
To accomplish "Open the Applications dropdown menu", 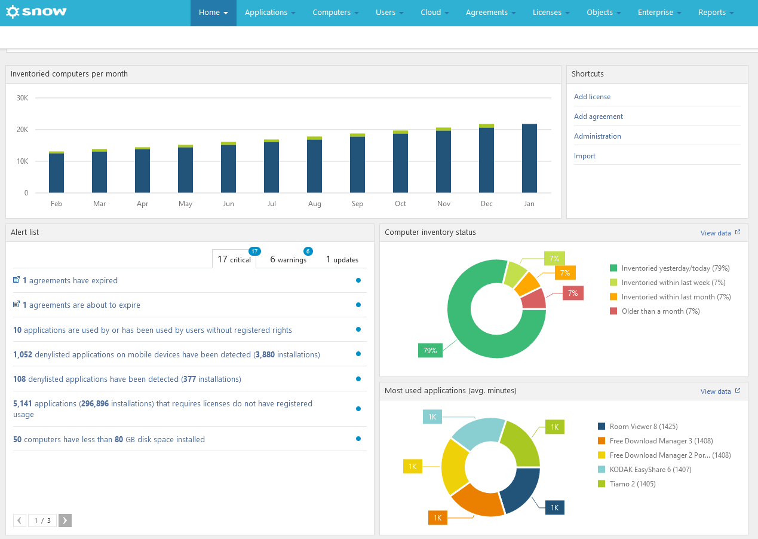I will coord(270,13).
